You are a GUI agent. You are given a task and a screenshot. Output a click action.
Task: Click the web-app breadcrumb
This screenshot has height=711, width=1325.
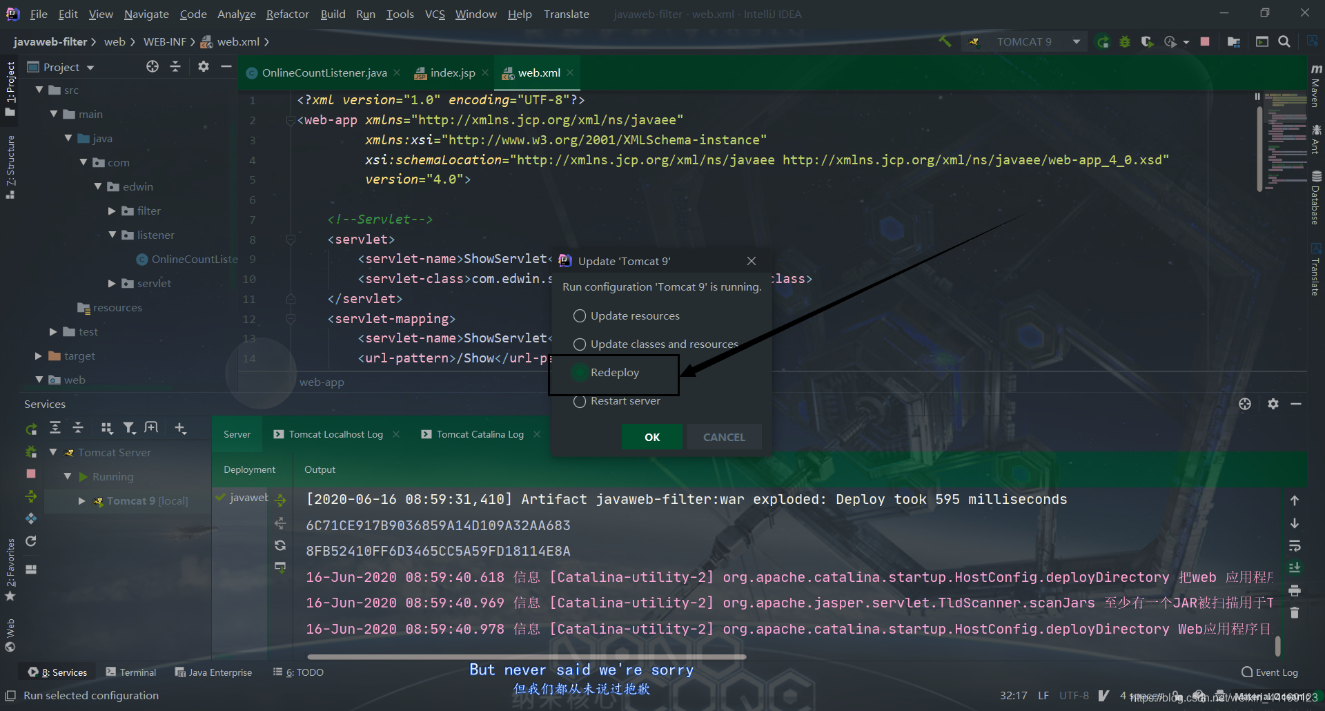coord(322,382)
